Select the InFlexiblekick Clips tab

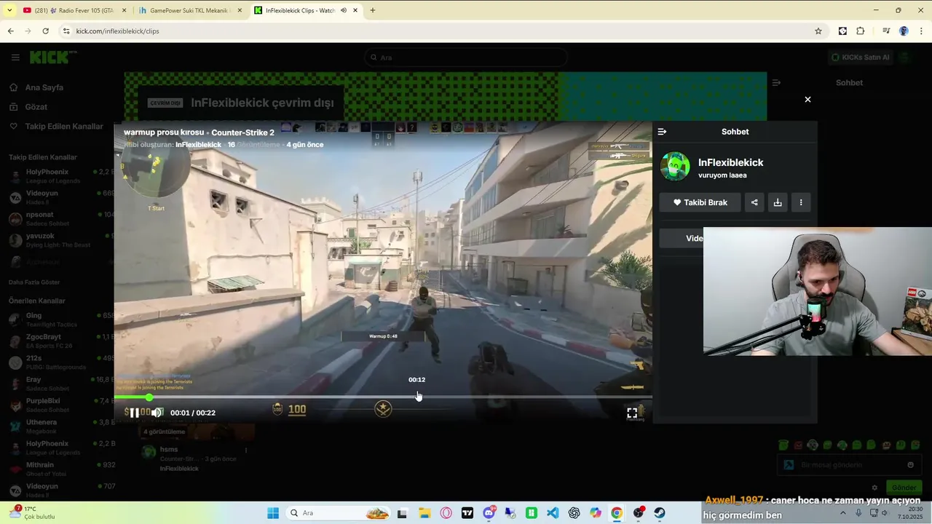coord(299,10)
